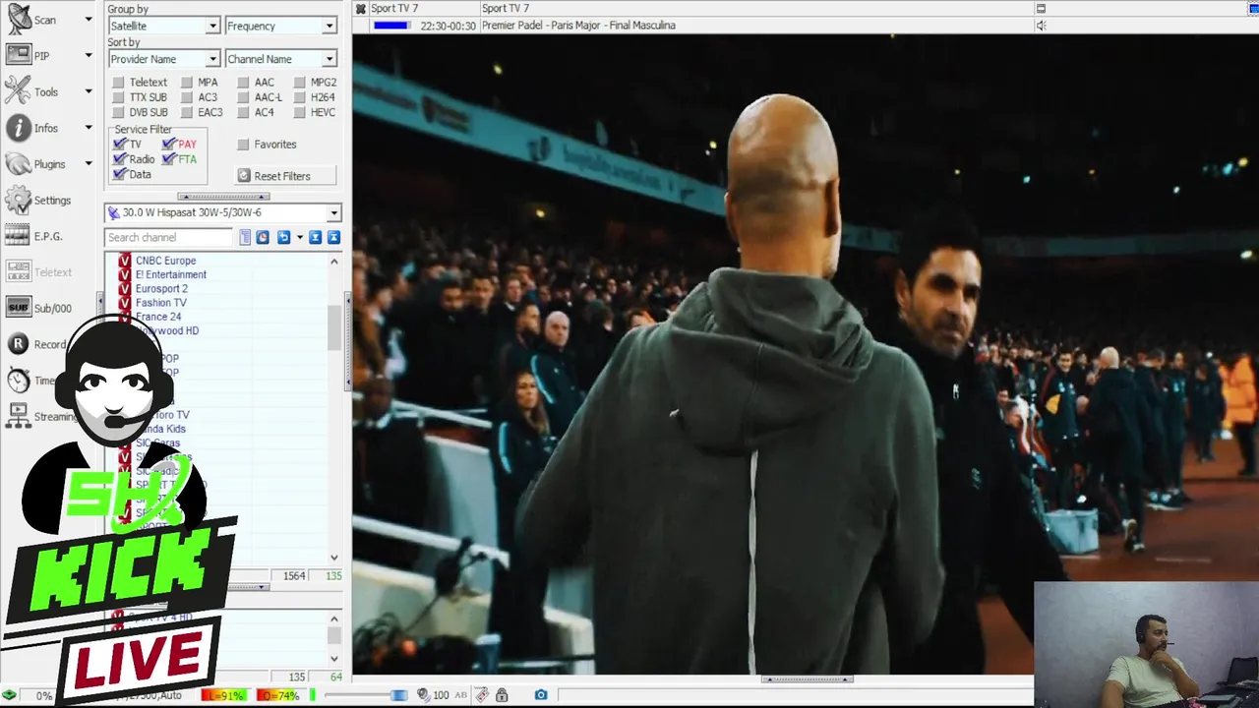Enable the Favorites checkbox
Screen dimensions: 1259x708
click(x=243, y=145)
